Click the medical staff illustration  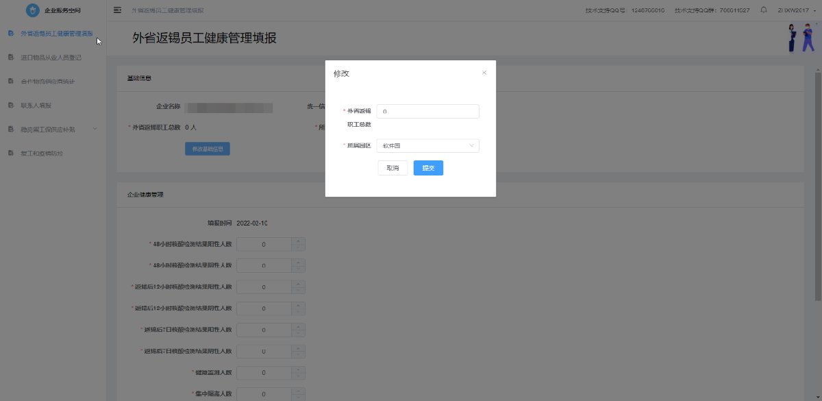pyautogui.click(x=799, y=38)
